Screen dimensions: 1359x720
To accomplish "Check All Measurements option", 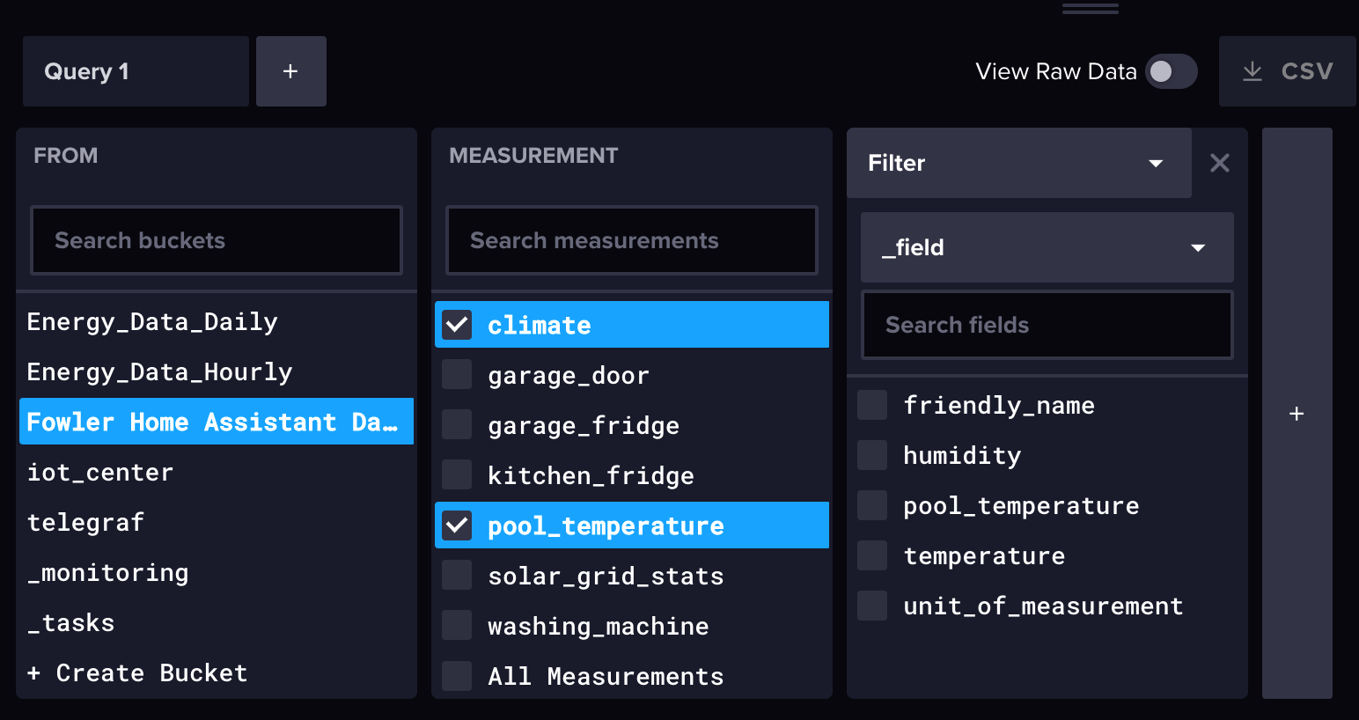I will tap(458, 676).
